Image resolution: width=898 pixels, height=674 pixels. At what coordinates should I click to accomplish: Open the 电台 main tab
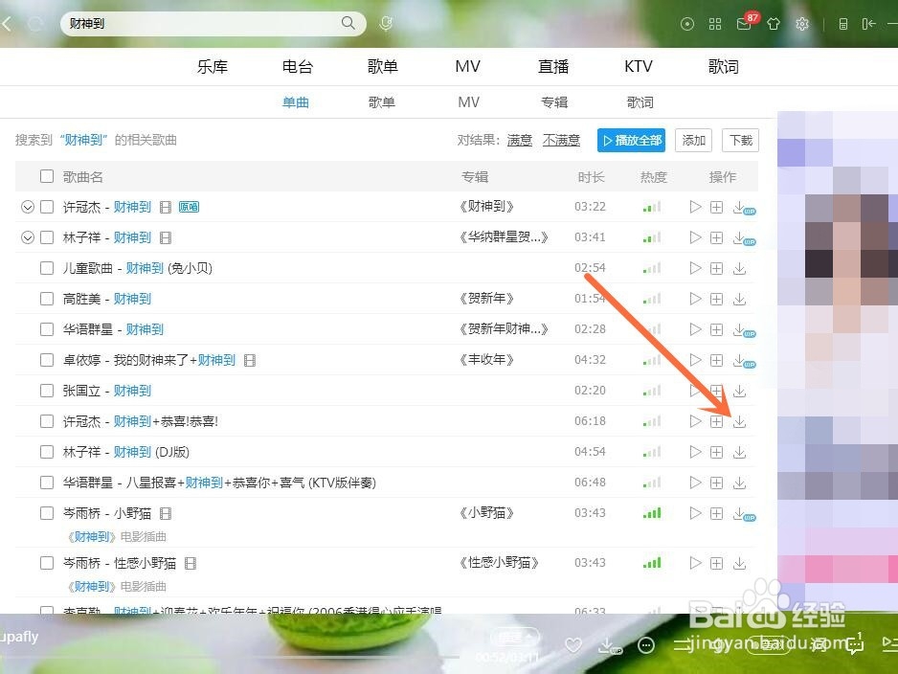(x=298, y=66)
